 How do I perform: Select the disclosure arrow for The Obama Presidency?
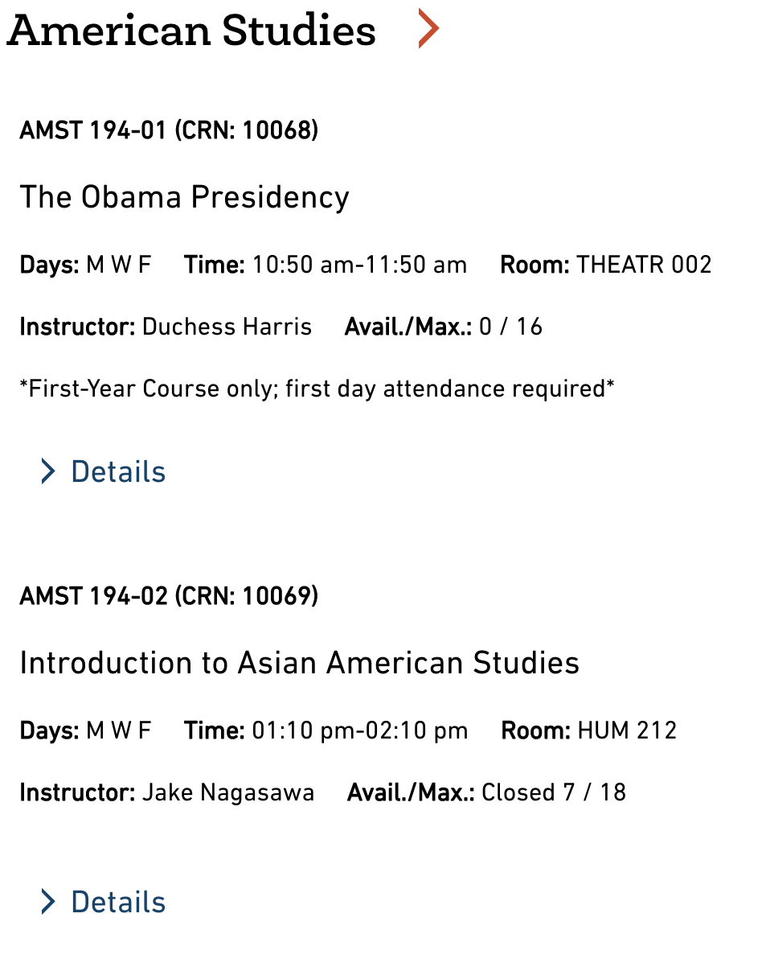[x=47, y=471]
